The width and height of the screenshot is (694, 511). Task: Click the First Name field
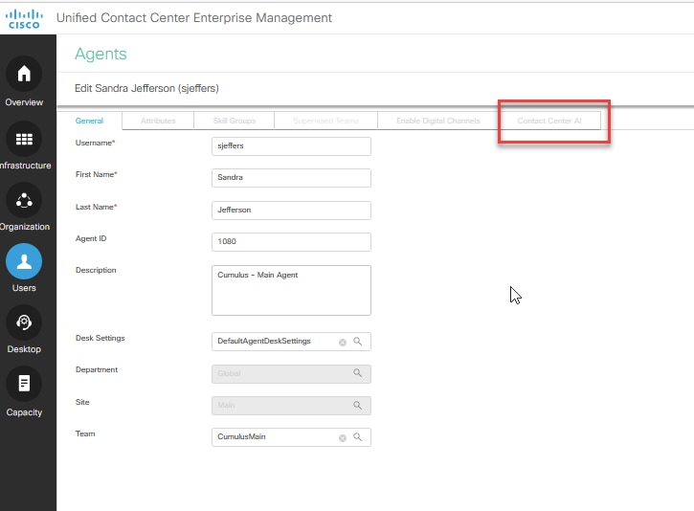[291, 178]
